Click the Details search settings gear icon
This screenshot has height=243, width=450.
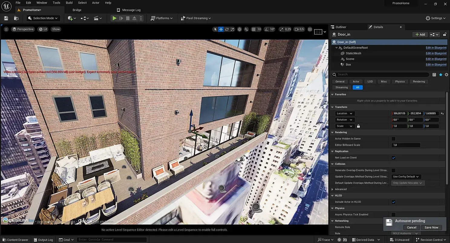point(446,75)
